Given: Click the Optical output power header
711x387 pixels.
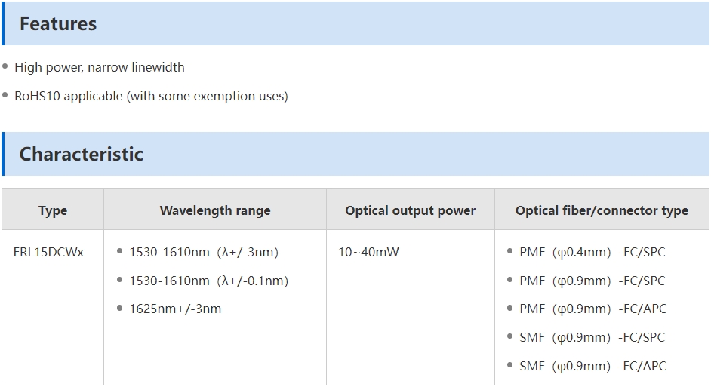Looking at the screenshot, I should click(411, 210).
